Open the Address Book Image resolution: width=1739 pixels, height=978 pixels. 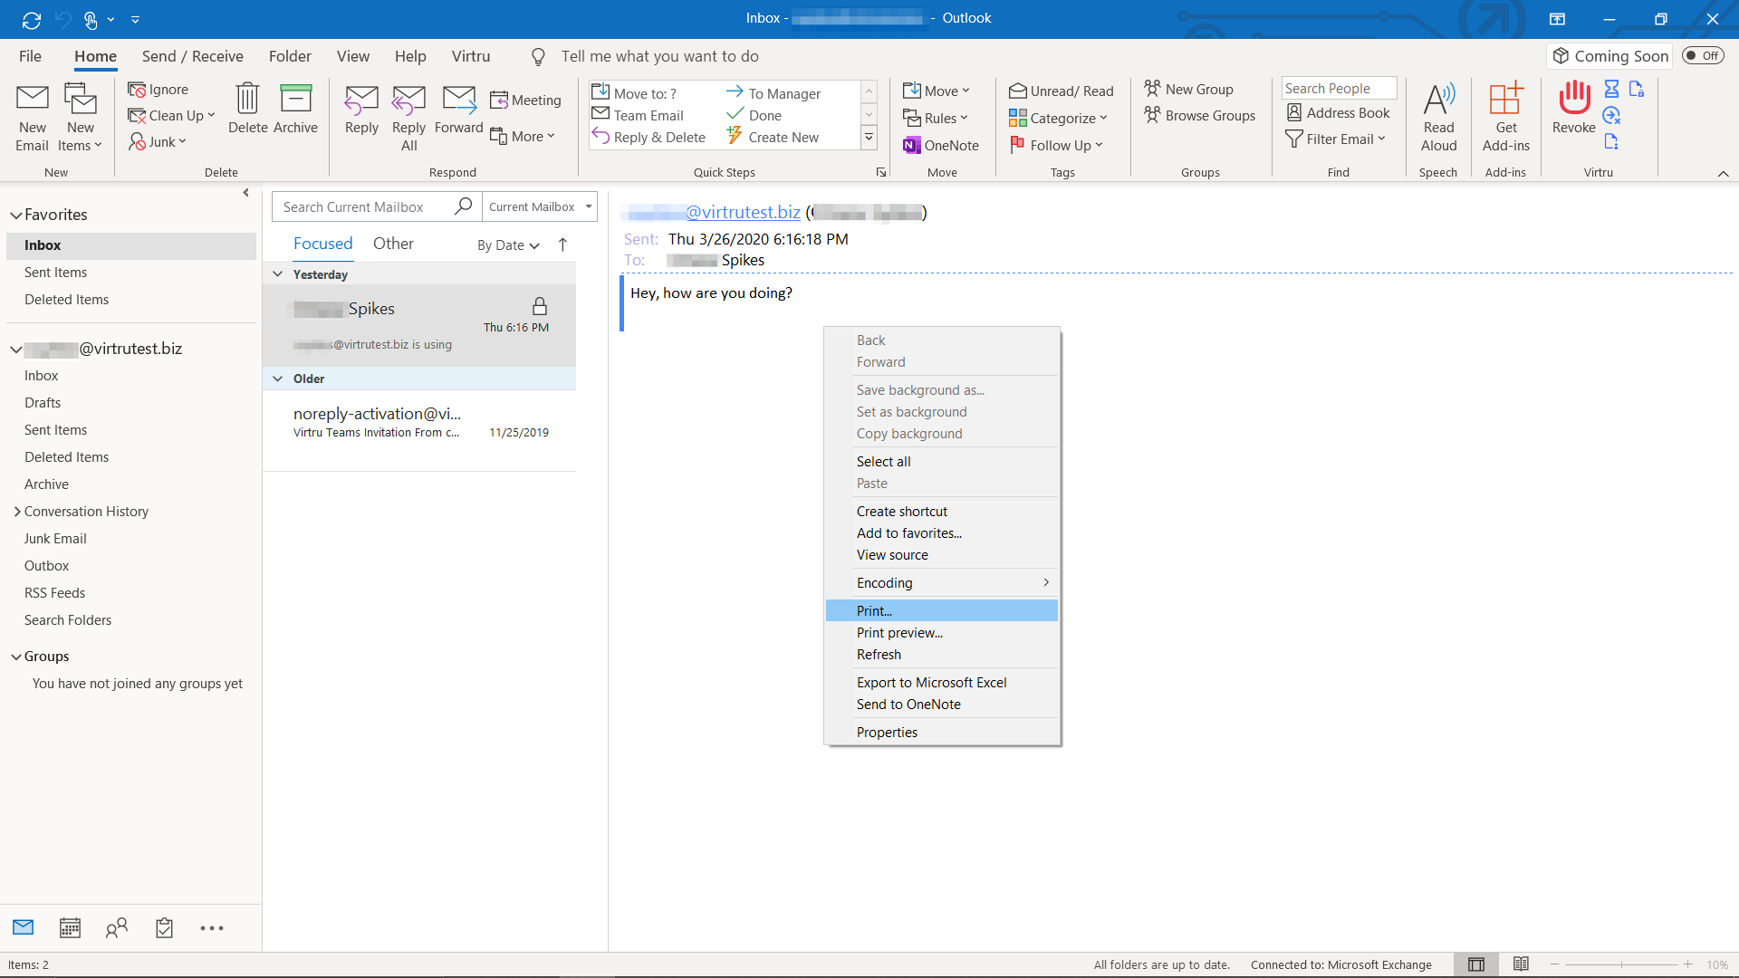pos(1339,112)
